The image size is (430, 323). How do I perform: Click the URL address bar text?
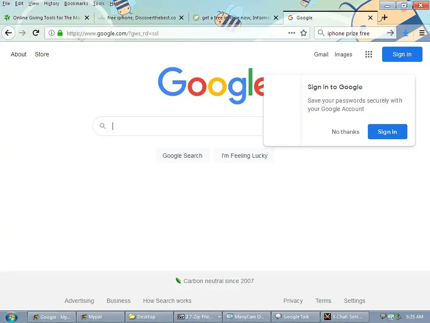point(113,33)
